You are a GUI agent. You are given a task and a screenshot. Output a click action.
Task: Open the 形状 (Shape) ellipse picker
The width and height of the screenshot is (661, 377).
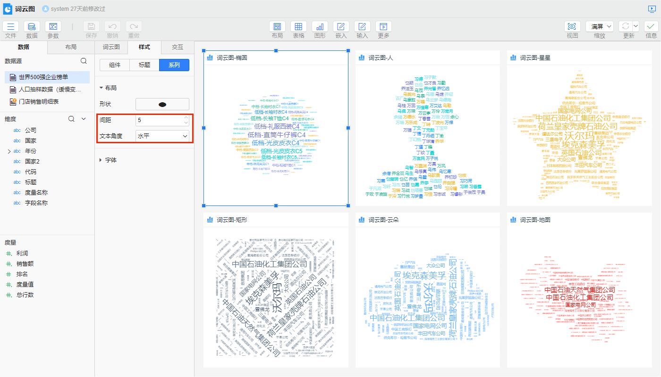162,104
